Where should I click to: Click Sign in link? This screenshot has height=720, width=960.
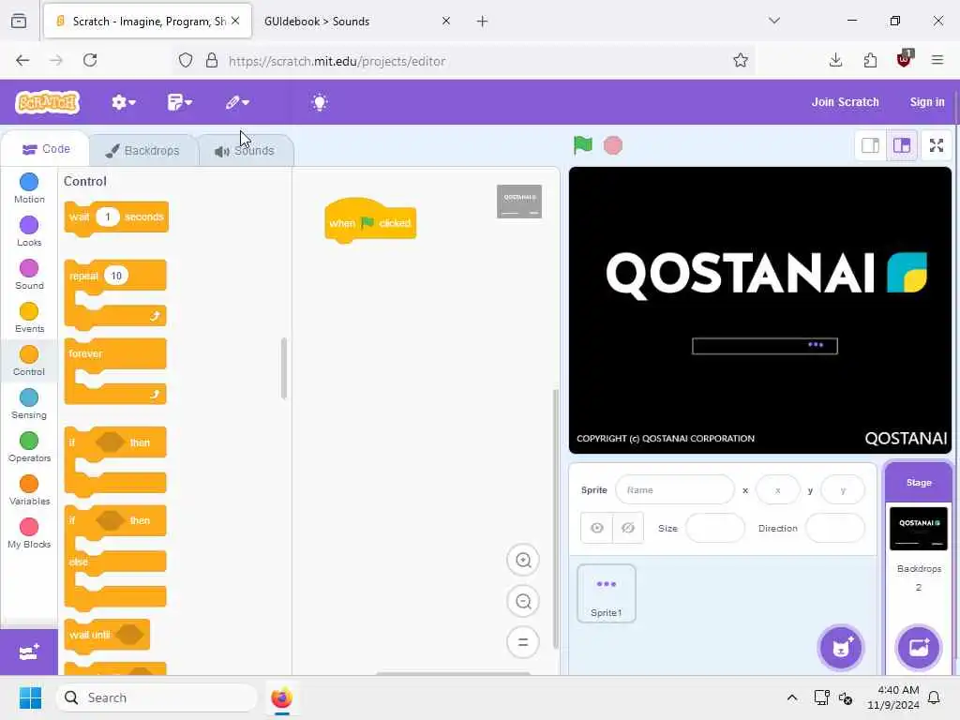pyautogui.click(x=927, y=102)
